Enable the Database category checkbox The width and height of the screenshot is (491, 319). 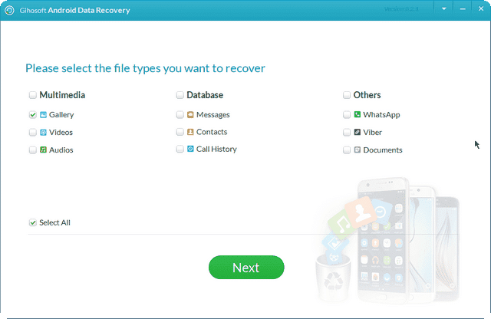pyautogui.click(x=180, y=95)
